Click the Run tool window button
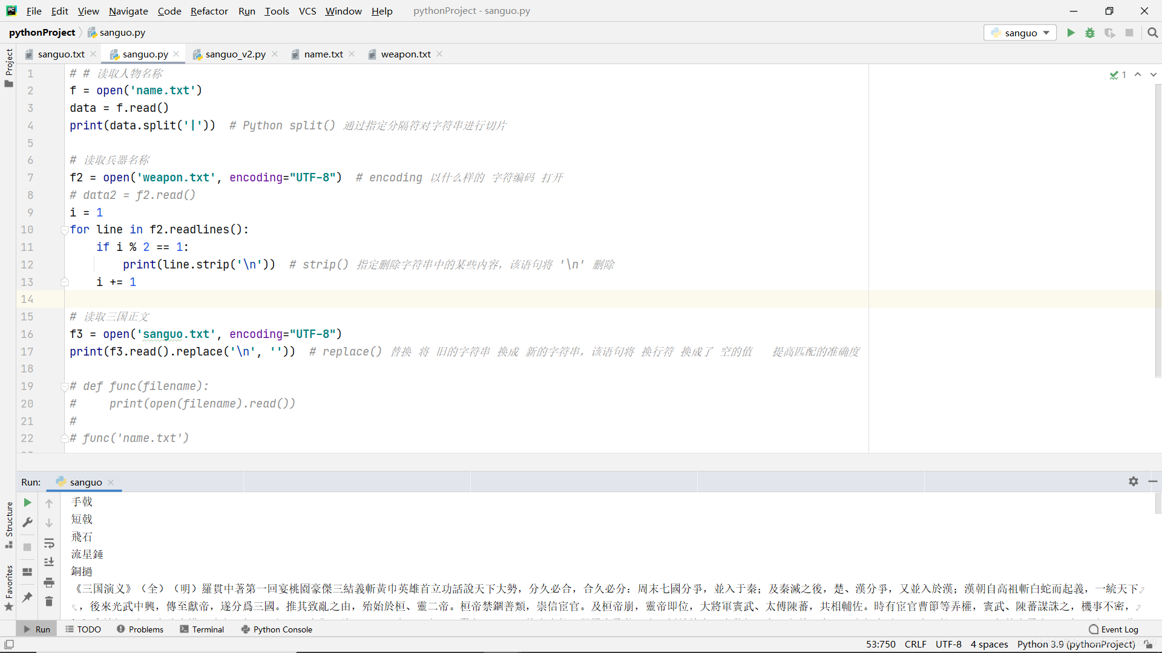The height and width of the screenshot is (653, 1162). [x=37, y=629]
